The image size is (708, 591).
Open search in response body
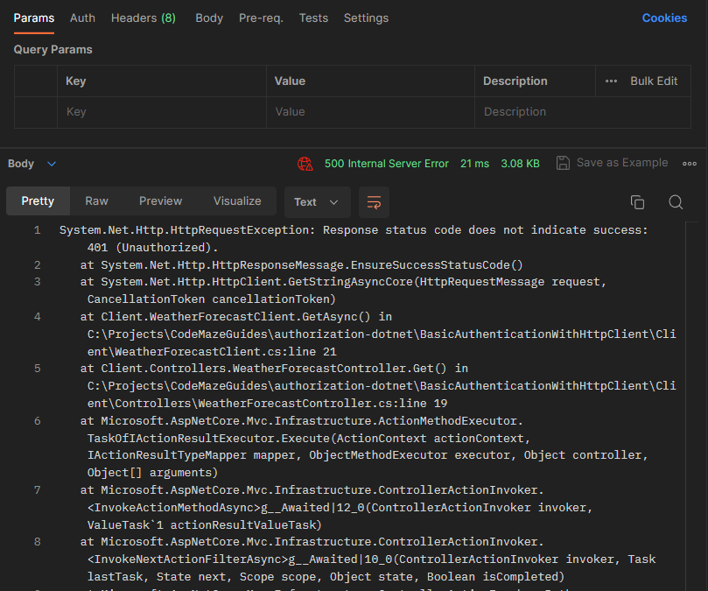(676, 202)
